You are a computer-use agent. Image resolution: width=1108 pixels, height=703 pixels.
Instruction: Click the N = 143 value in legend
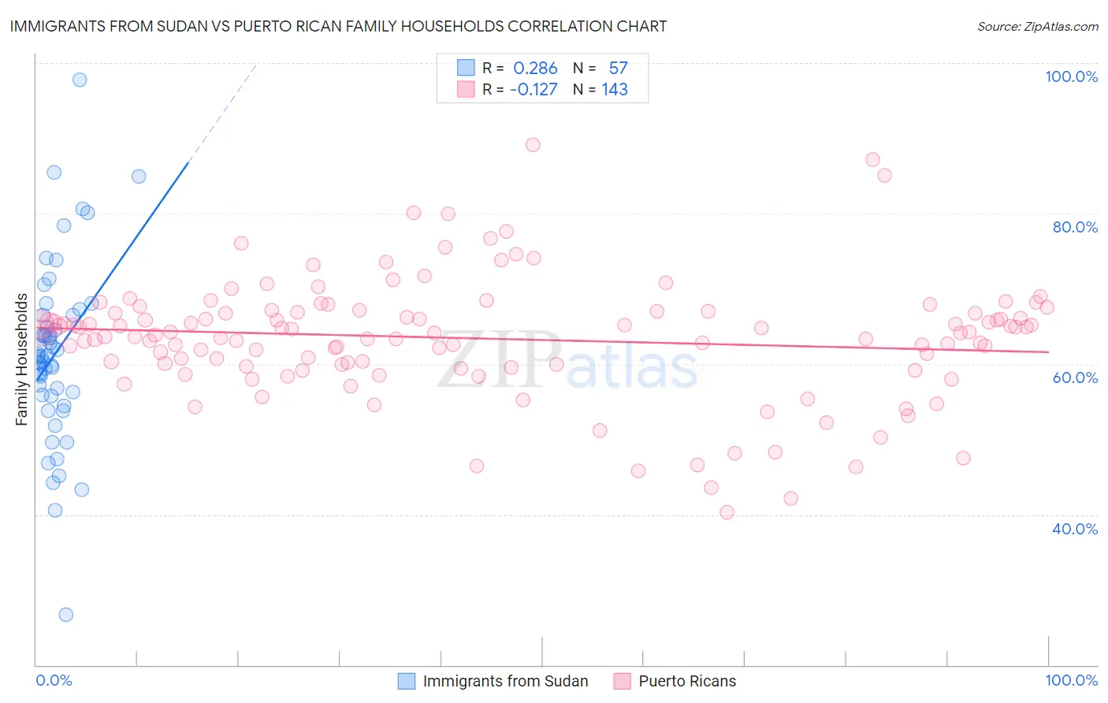click(600, 89)
